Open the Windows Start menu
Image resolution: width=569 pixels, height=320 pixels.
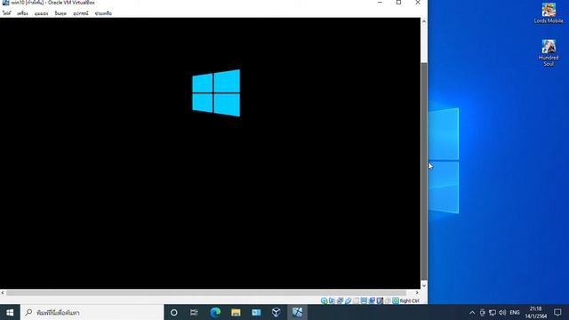[10, 312]
